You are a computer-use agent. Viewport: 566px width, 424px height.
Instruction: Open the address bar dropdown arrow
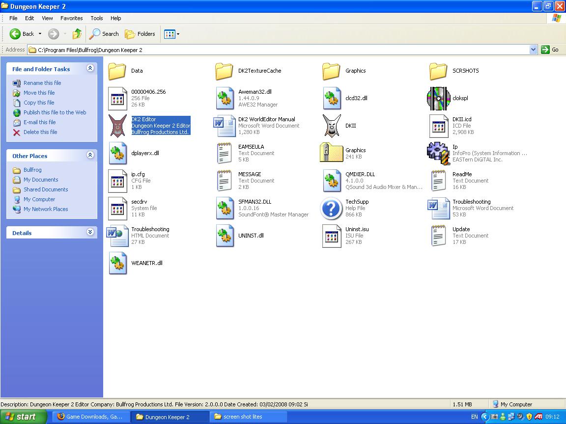coord(533,50)
